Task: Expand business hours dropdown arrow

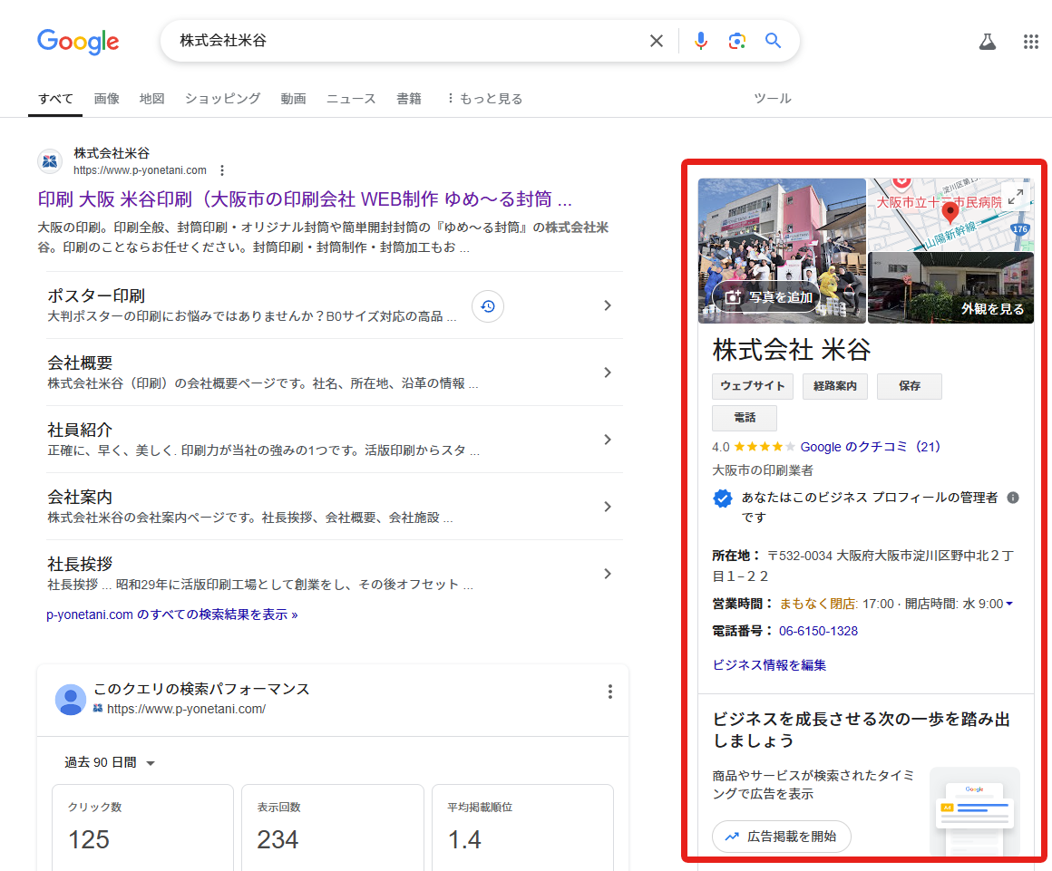Action: click(x=1009, y=604)
